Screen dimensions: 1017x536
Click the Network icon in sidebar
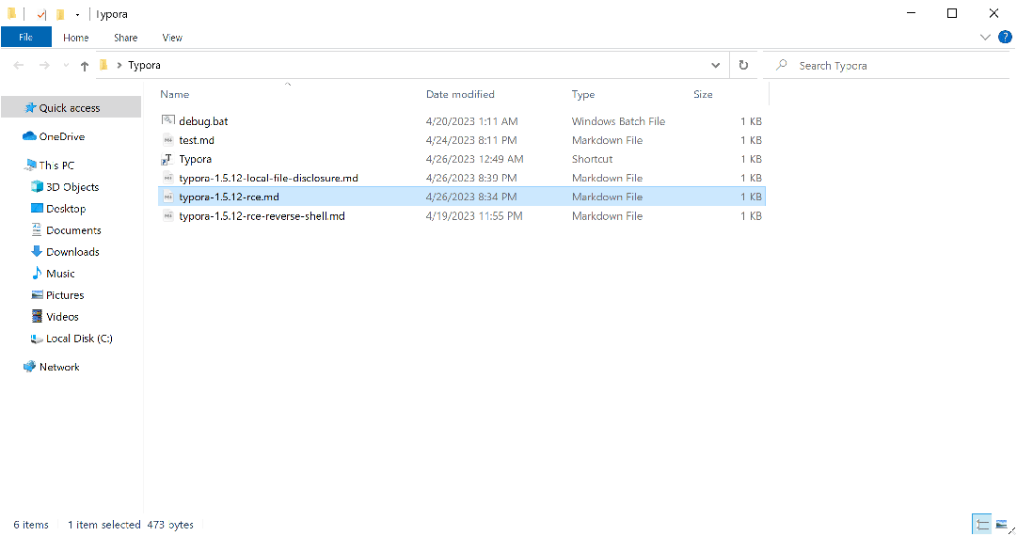[30, 366]
